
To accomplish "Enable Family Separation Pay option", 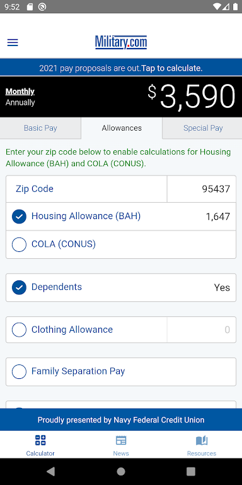I will [19, 372].
